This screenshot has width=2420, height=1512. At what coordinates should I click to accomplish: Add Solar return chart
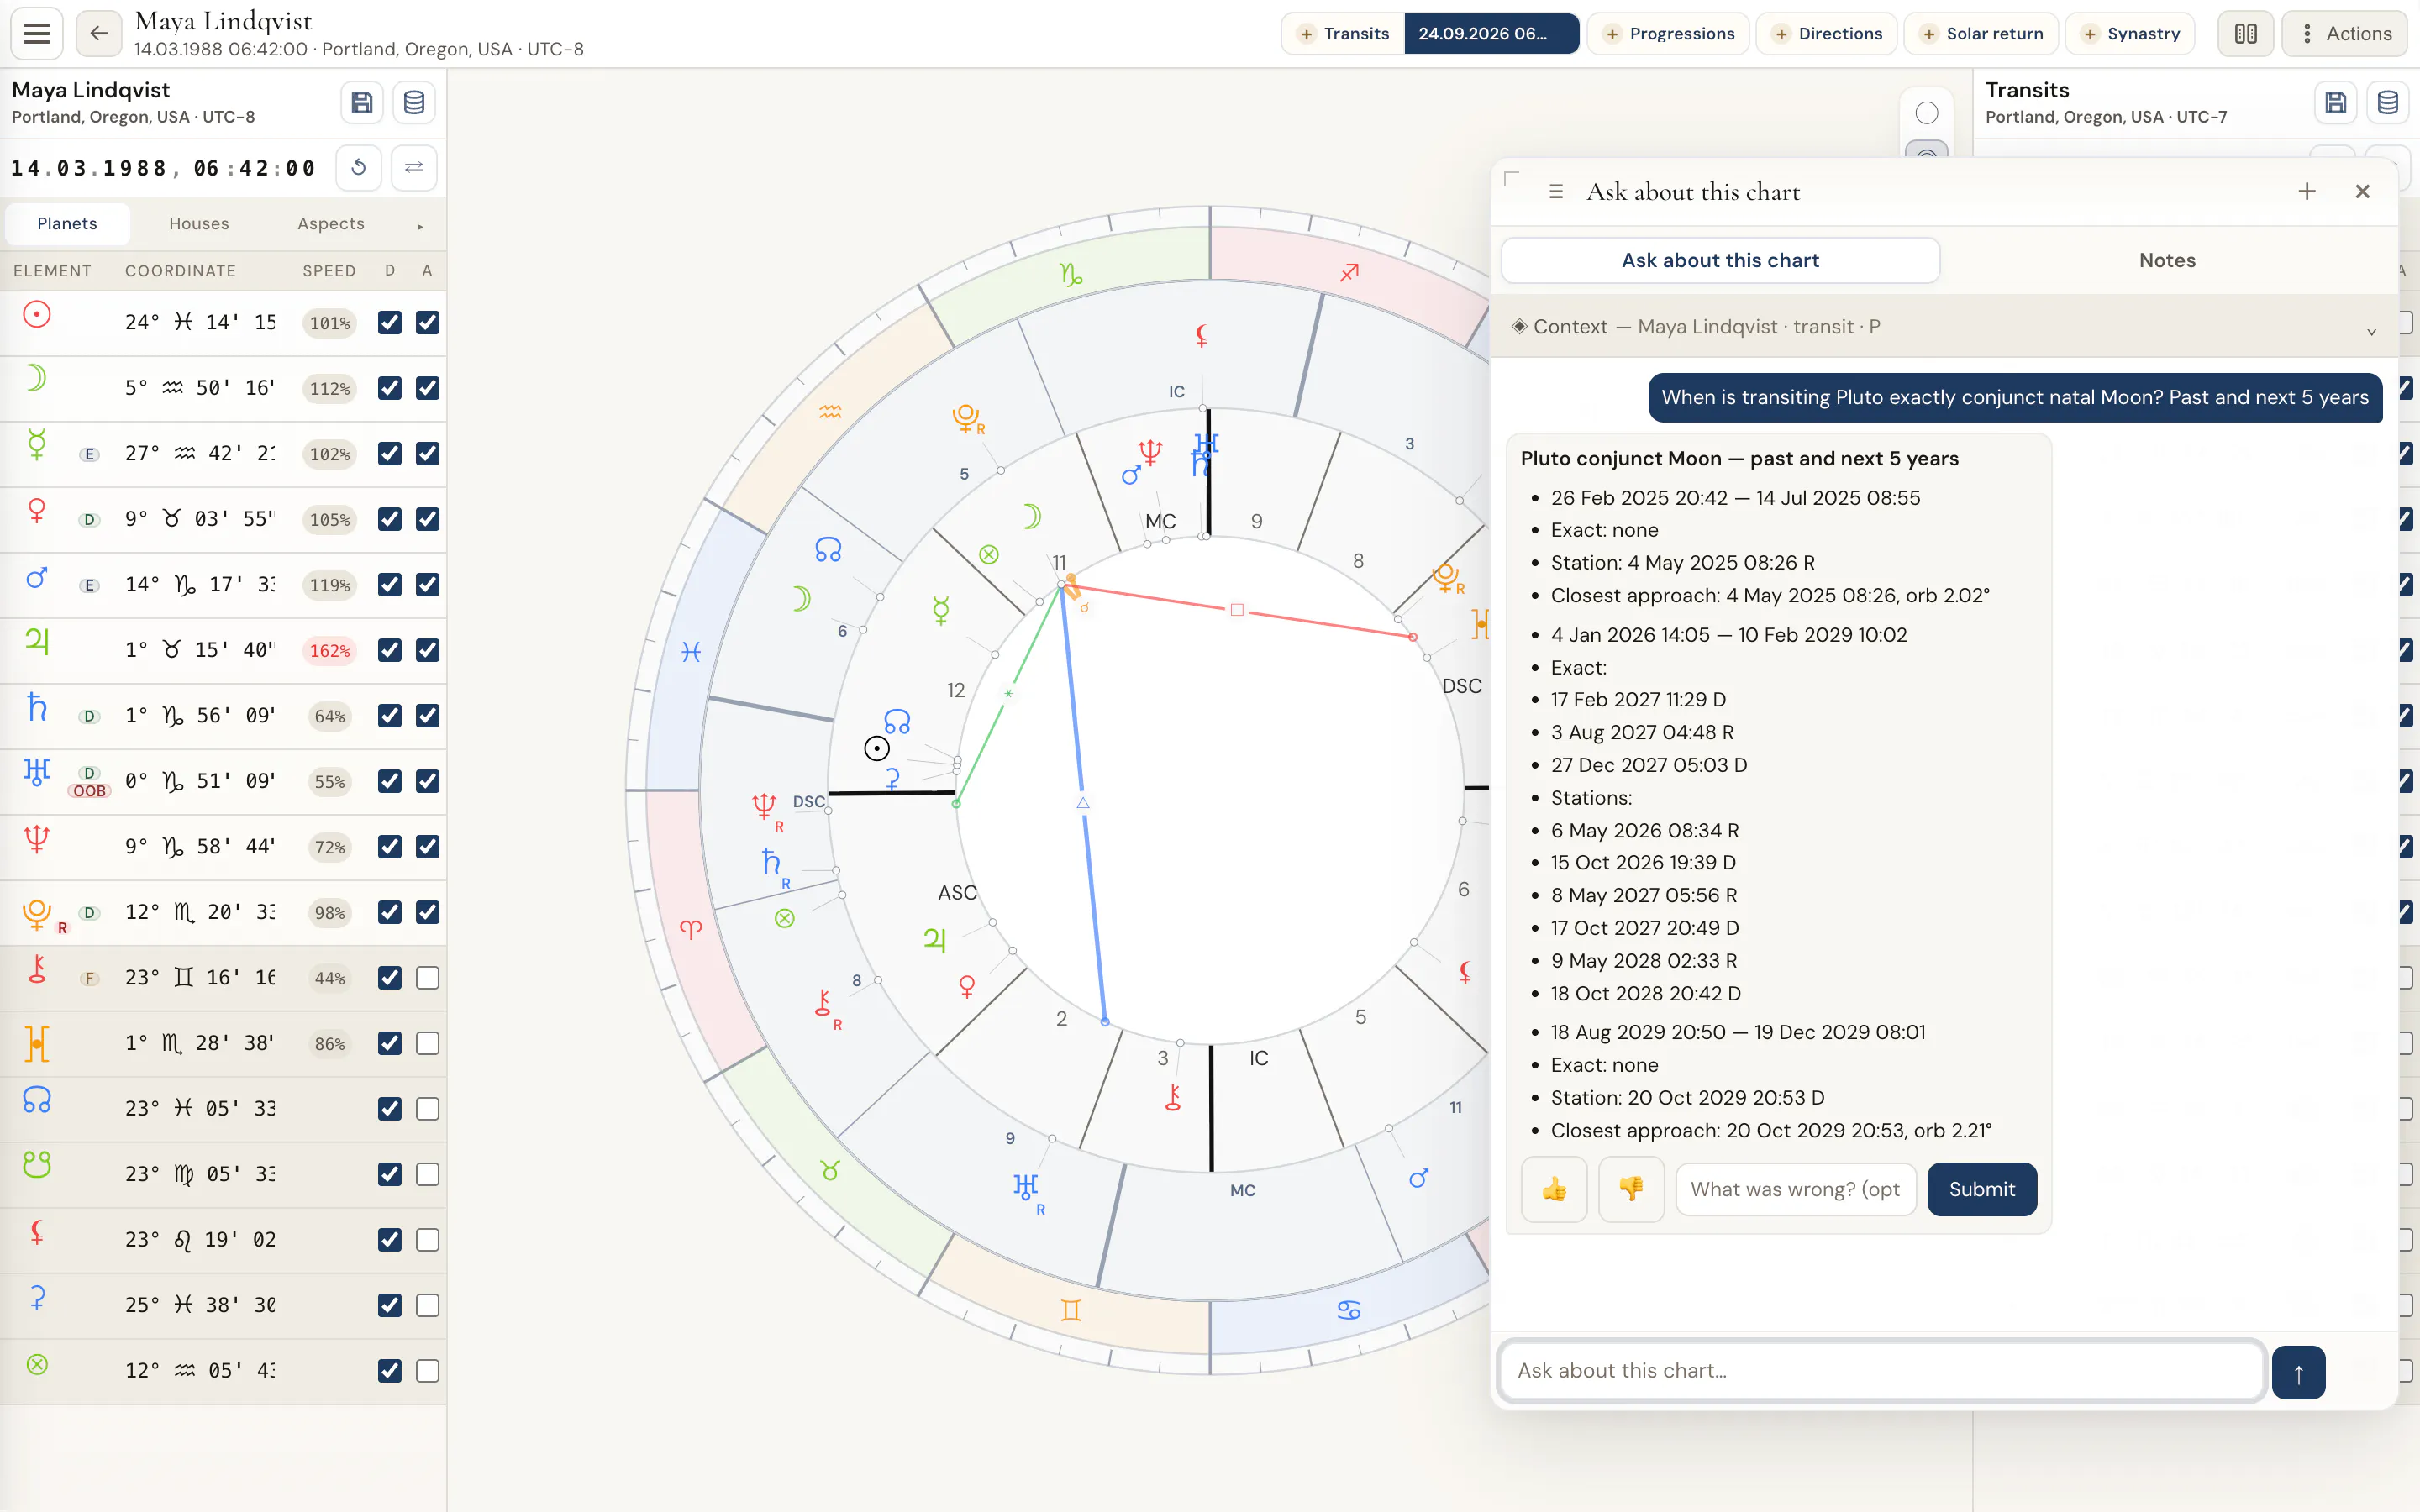[1981, 33]
